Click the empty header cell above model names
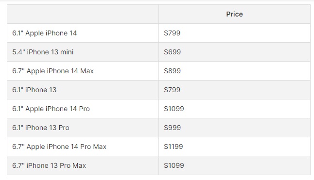Screen dimensions: 314x180 [x=83, y=14]
